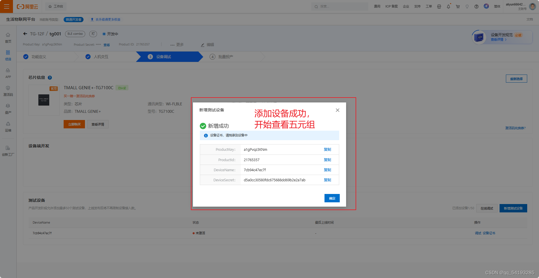Click 查看详情 button under chip info
Image resolution: width=539 pixels, height=278 pixels.
pos(98,124)
